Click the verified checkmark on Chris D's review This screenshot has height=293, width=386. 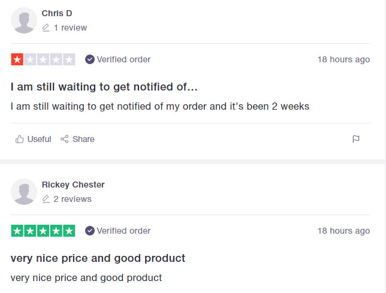pos(90,59)
